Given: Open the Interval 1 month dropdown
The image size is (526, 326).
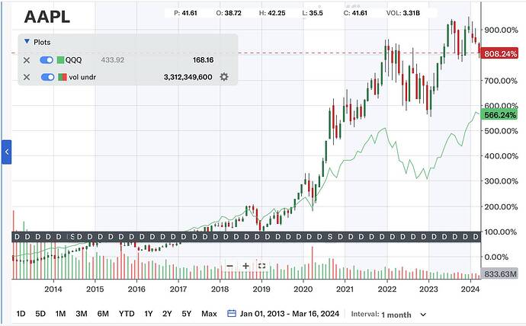Looking at the screenshot, I should (404, 314).
